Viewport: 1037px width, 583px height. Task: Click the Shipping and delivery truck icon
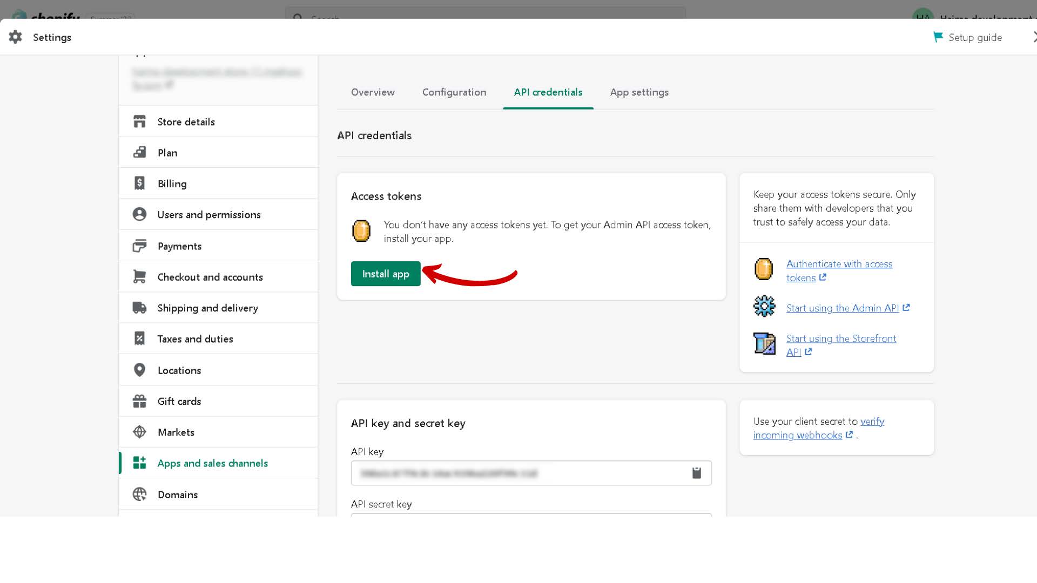pyautogui.click(x=139, y=308)
